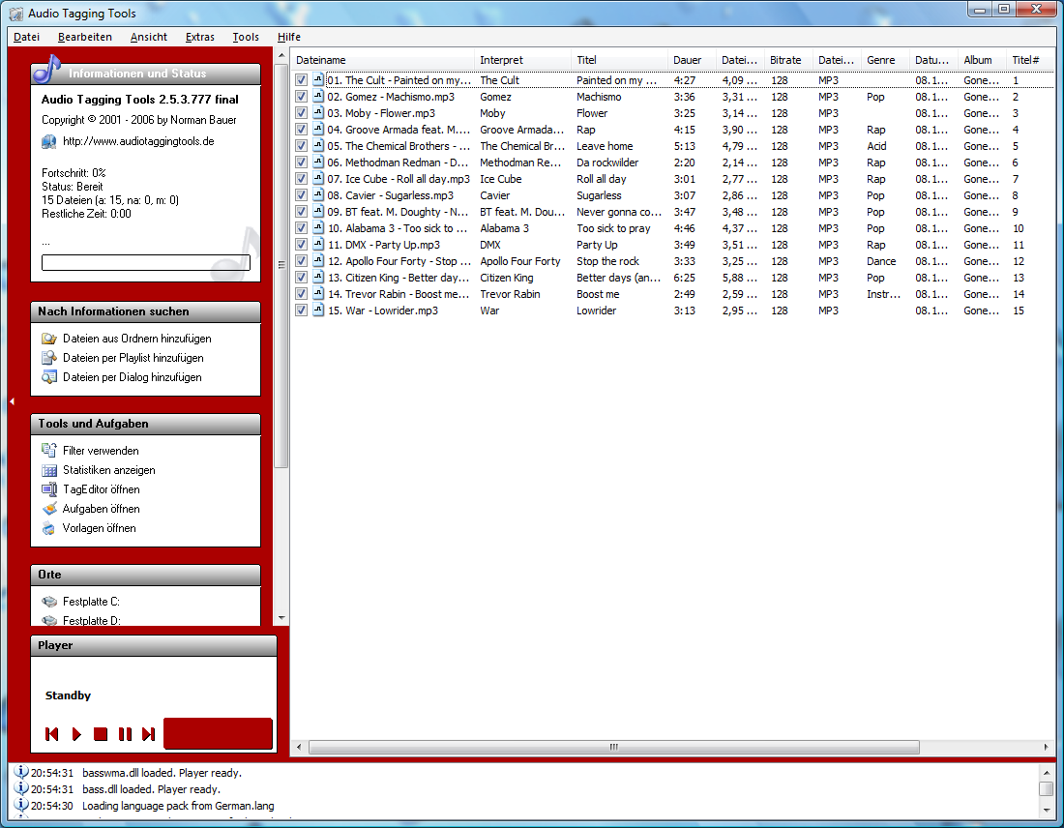This screenshot has height=828, width=1064.
Task: Click the folder icon for Dateien aus Ordnern hinzufügen
Action: [49, 338]
